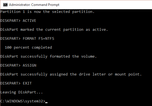Click the ACTIVE command word
The width and height of the screenshot is (152, 106).
pos(30,21)
